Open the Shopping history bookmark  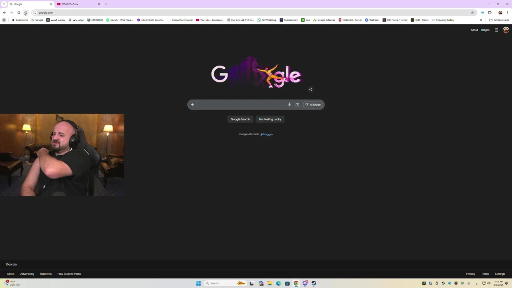click(x=443, y=20)
